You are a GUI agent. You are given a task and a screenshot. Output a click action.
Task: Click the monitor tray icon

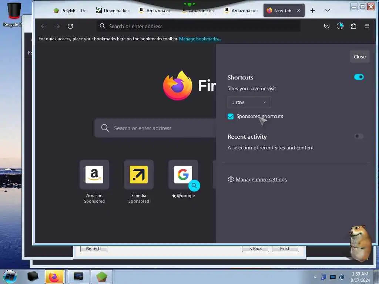333,277
